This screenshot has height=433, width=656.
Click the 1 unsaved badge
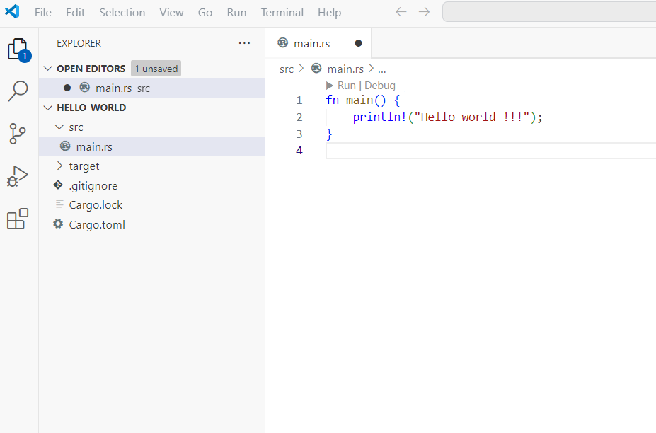click(x=156, y=69)
